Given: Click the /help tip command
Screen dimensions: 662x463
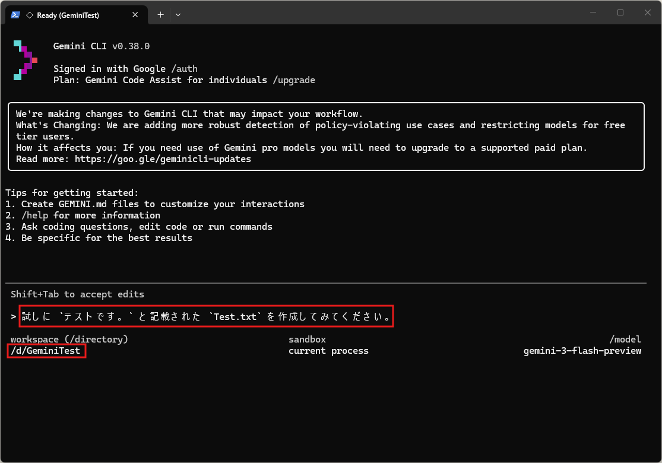Looking at the screenshot, I should tap(34, 215).
